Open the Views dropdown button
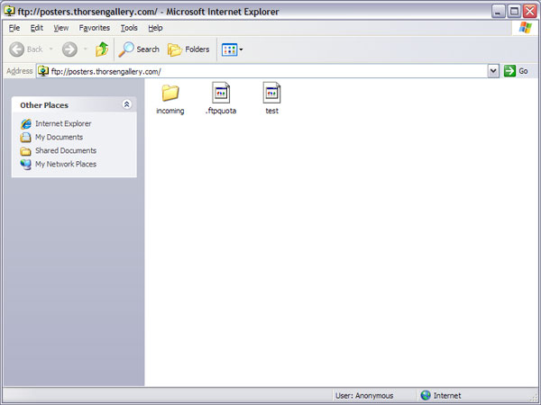The width and height of the screenshot is (541, 405). pyautogui.click(x=232, y=49)
